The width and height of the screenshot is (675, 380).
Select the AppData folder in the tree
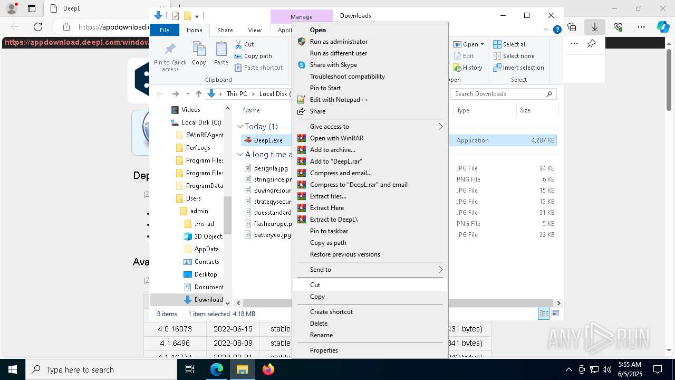(x=206, y=249)
